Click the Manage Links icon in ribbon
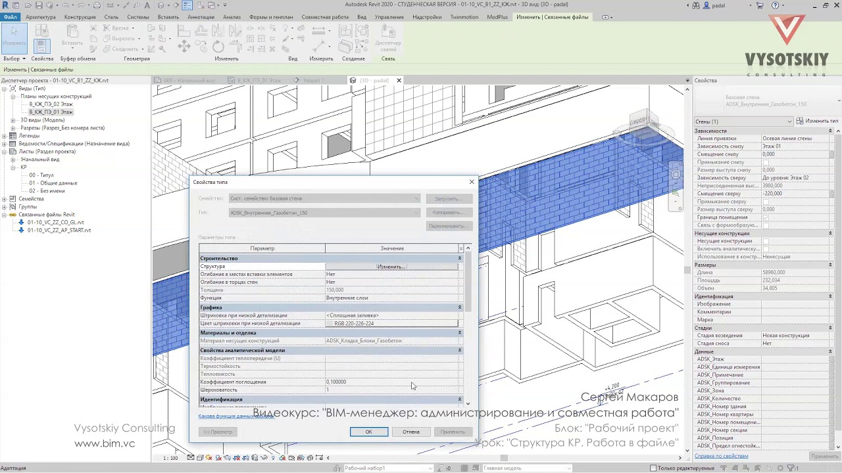Image resolution: width=842 pixels, height=473 pixels. (x=388, y=38)
